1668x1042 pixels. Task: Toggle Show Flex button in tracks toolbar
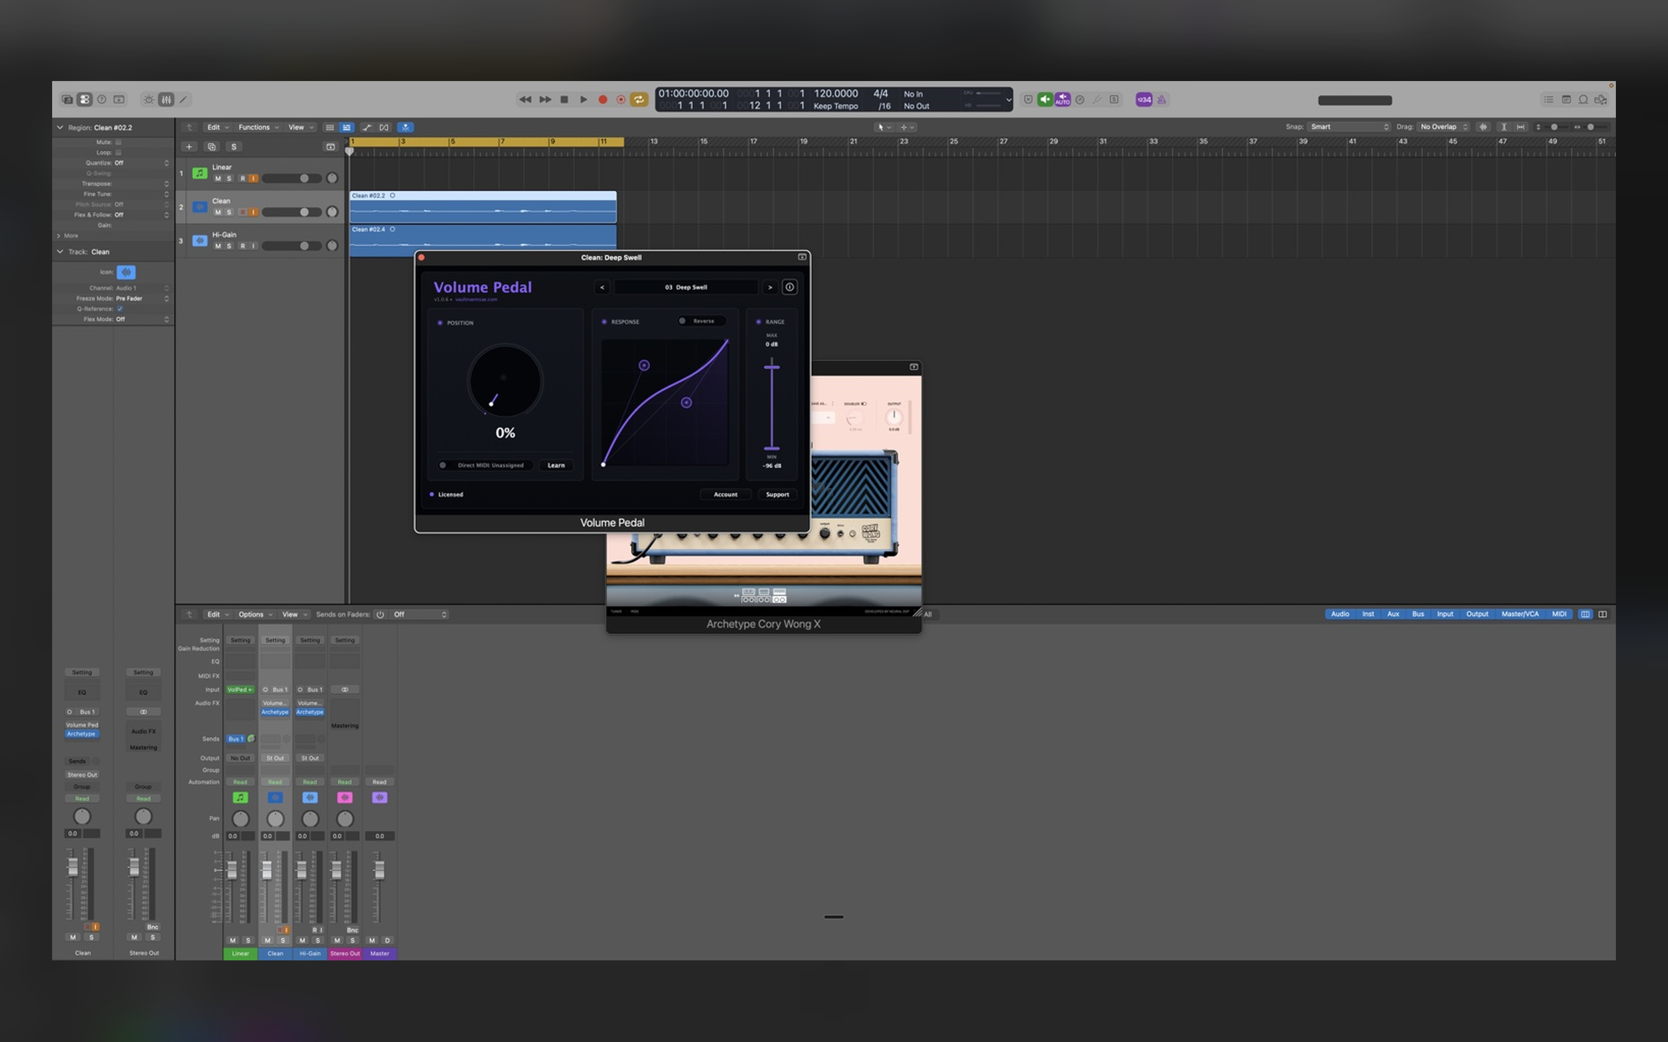[384, 127]
